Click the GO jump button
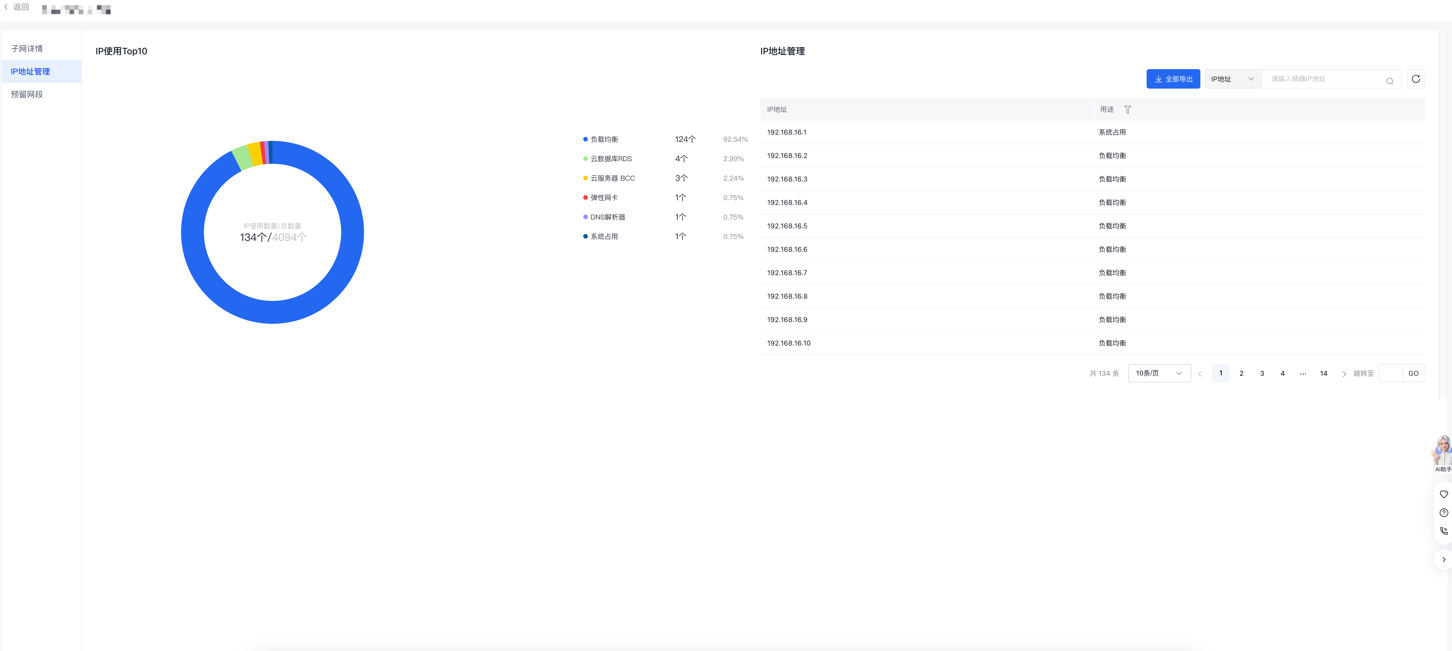1452x651 pixels. point(1413,373)
